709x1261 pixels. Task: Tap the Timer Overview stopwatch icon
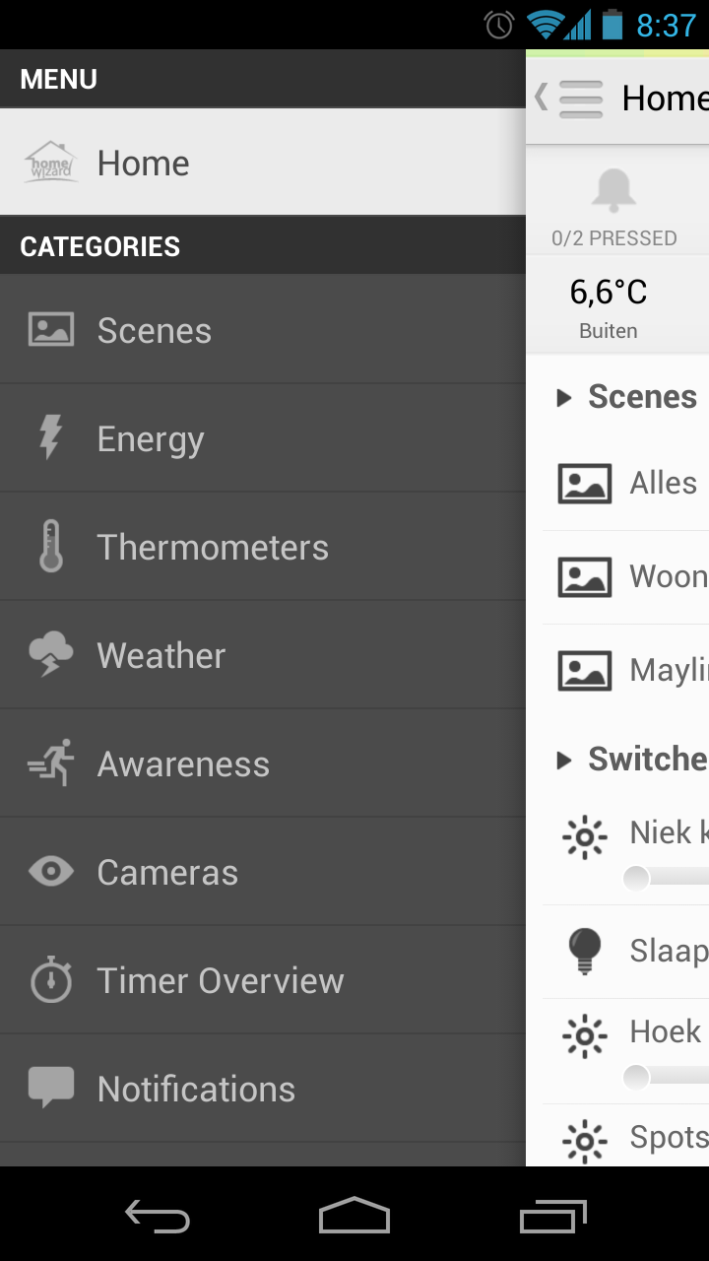pyautogui.click(x=51, y=980)
